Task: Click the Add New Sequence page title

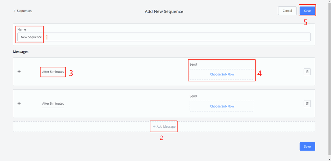Action: point(164,11)
